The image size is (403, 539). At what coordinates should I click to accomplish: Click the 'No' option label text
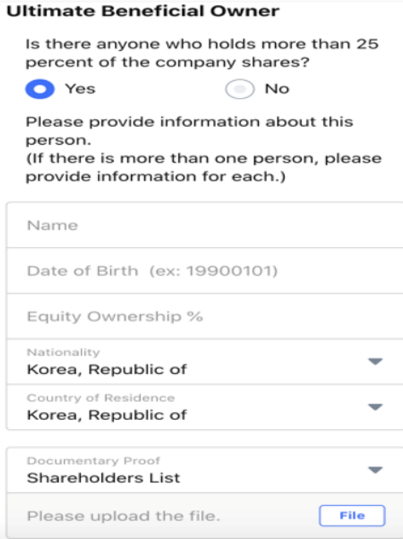click(277, 89)
